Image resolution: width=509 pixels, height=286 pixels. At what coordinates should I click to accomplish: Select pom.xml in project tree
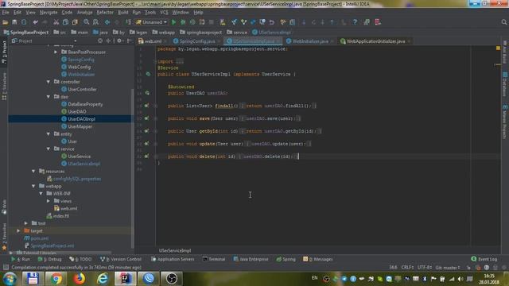click(39, 238)
